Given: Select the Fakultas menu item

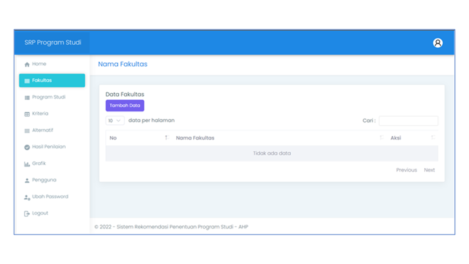Looking at the screenshot, I should (x=52, y=81).
